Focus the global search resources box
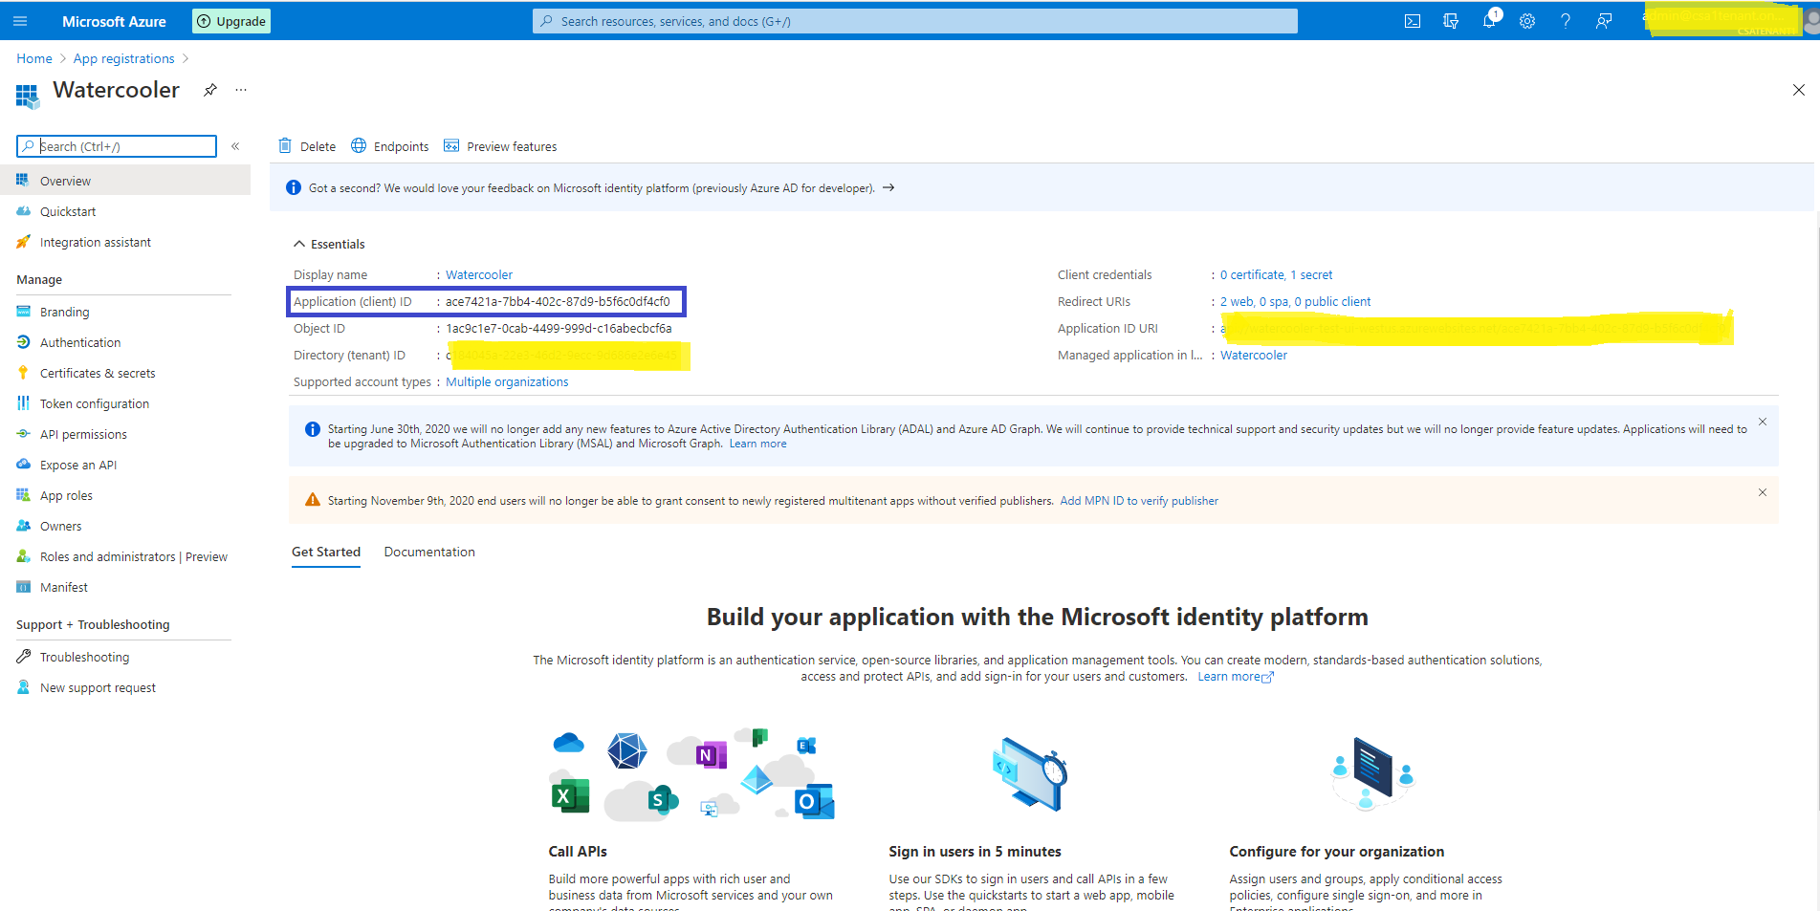Viewport: 1820px width, 911px height. pos(915,21)
